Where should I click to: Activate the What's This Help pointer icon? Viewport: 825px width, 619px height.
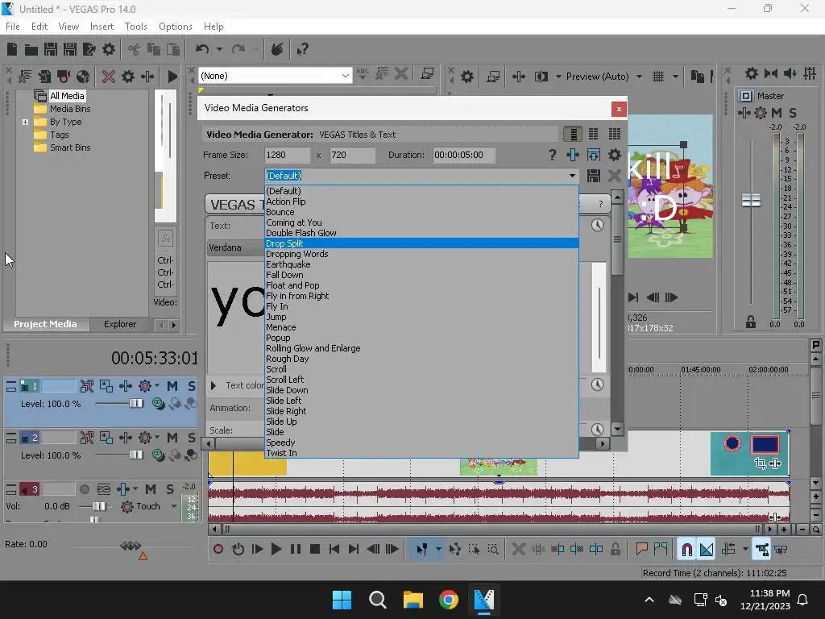point(302,49)
